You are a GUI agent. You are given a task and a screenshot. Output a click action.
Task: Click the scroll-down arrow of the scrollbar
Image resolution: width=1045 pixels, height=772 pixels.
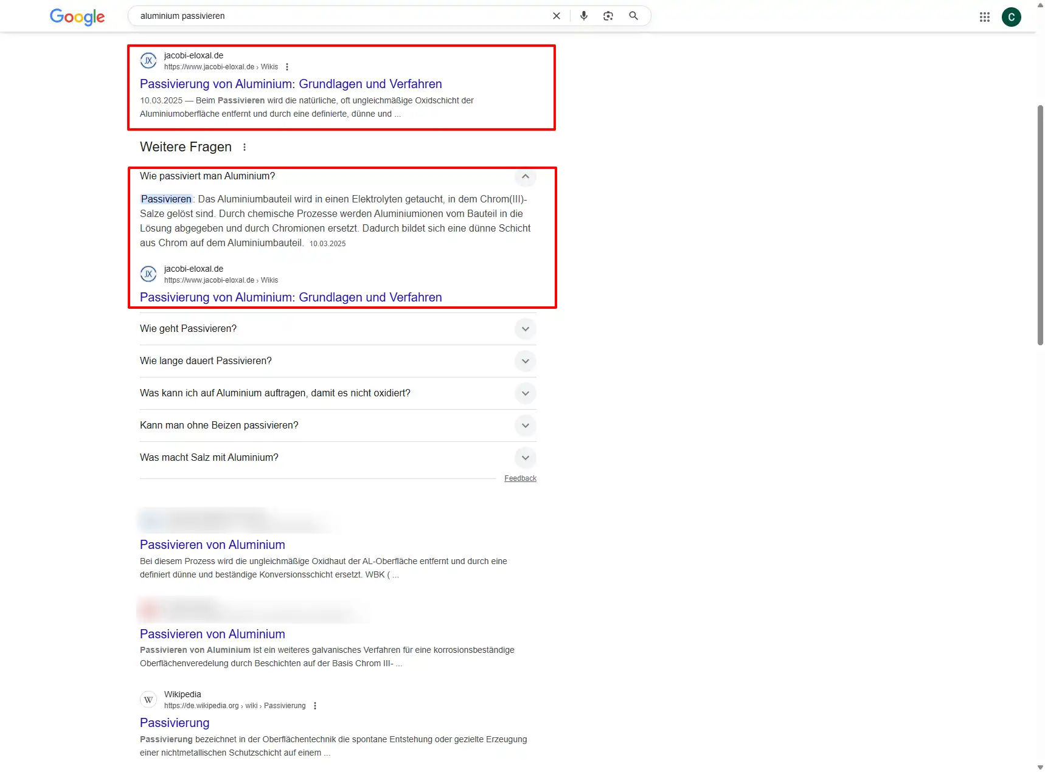[x=1040, y=767]
